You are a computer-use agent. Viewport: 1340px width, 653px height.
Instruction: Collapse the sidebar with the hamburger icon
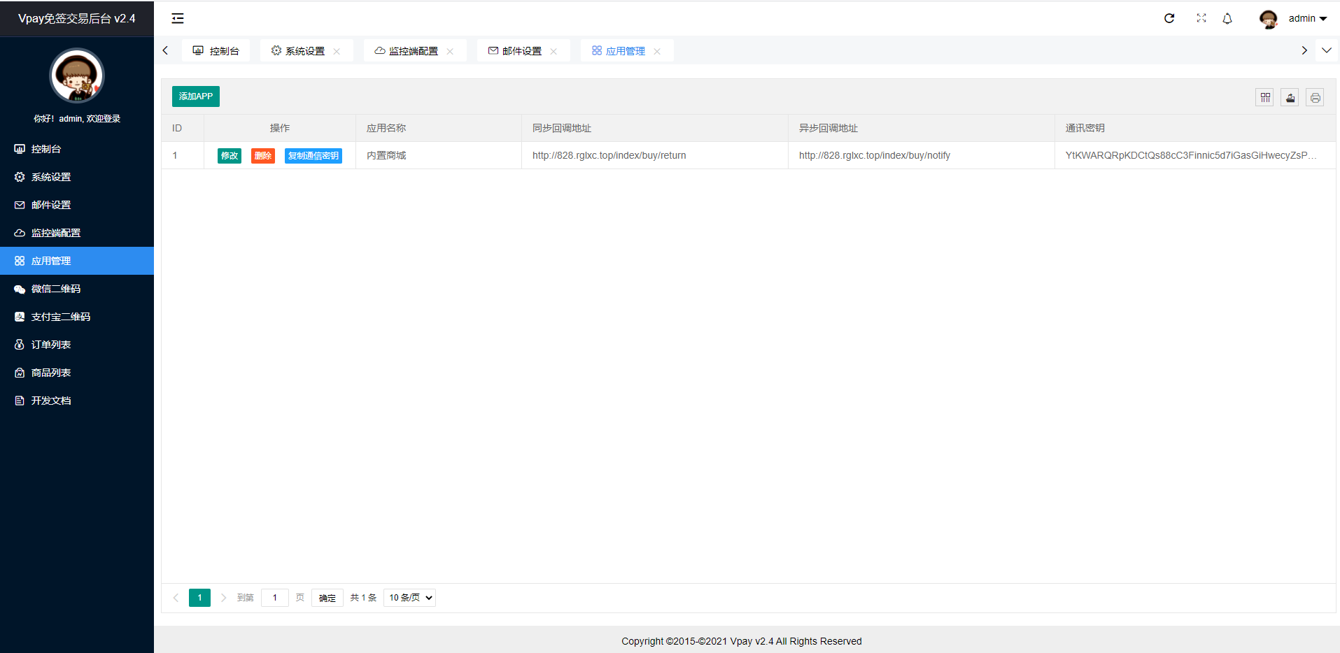click(x=178, y=19)
